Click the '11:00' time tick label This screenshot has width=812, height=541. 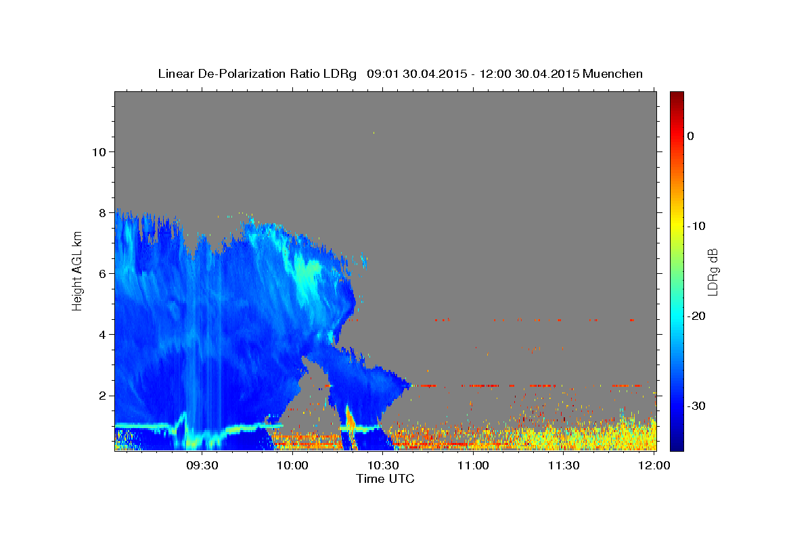473,465
